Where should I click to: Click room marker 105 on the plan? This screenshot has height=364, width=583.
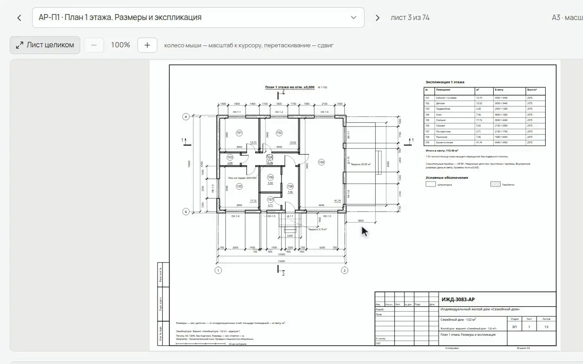tap(239, 186)
